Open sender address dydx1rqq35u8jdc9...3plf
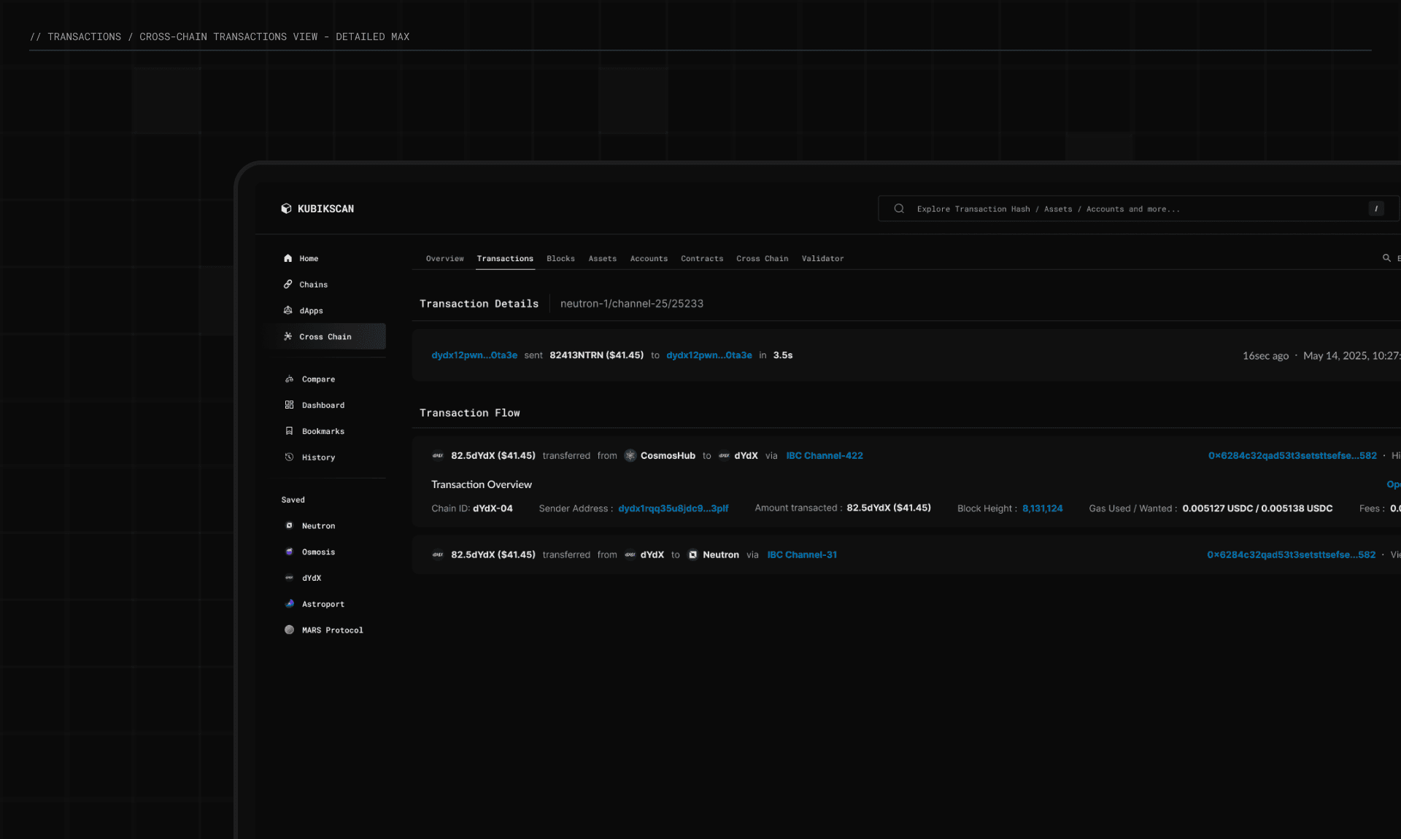This screenshot has height=839, width=1401. pyautogui.click(x=673, y=509)
